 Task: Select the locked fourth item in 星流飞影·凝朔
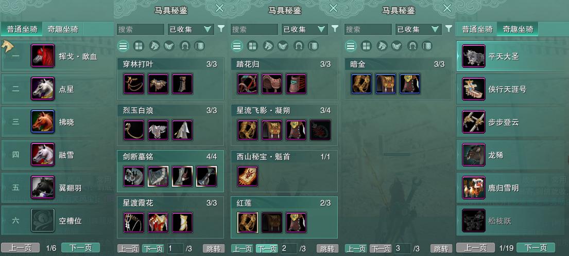320,130
